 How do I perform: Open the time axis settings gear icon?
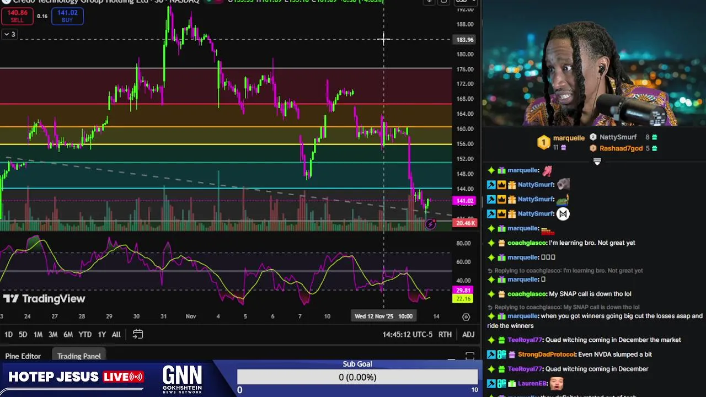click(466, 316)
